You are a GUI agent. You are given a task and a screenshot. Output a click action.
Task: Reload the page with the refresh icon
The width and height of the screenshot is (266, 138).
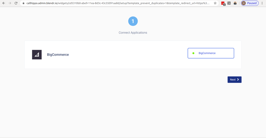[16, 3]
